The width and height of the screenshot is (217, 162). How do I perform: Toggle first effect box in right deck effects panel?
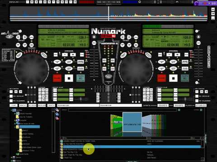(x=159, y=90)
